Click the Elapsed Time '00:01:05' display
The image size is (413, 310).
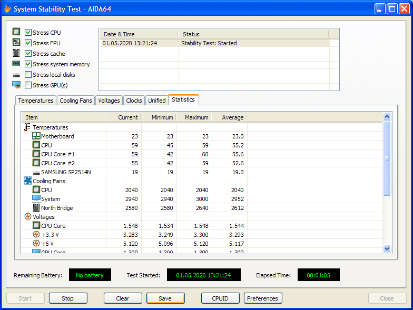pos(318,275)
